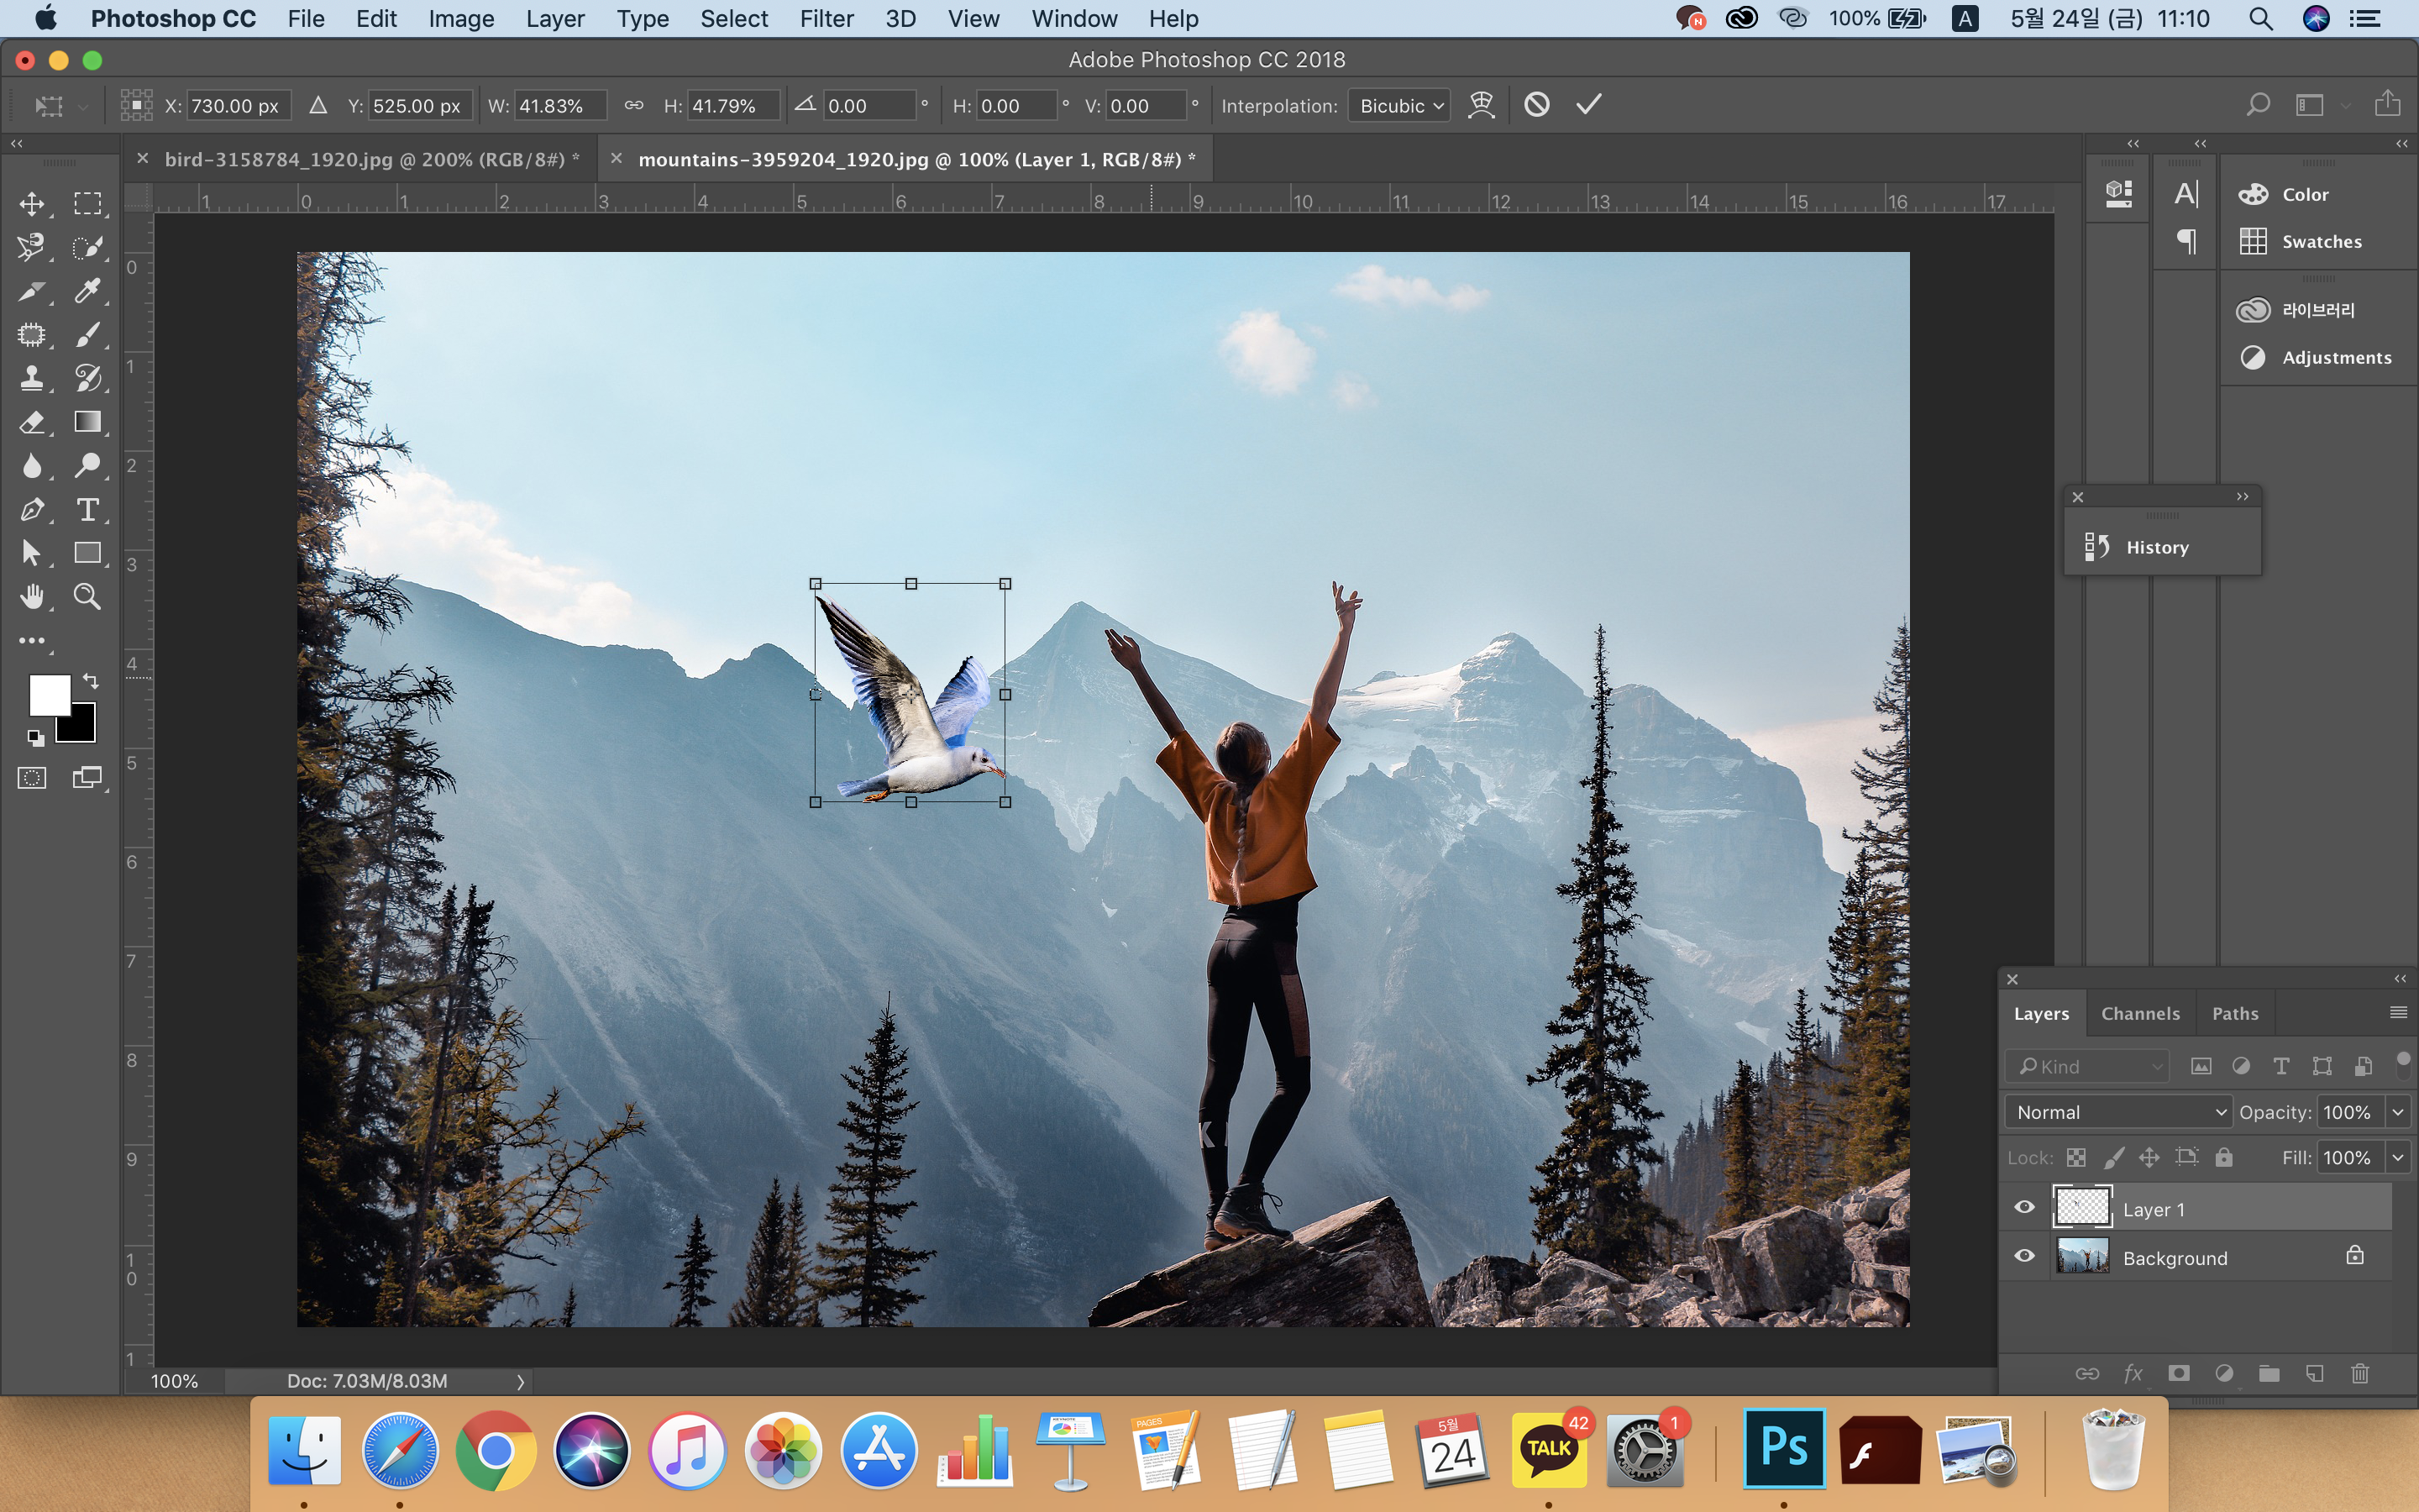This screenshot has width=2419, height=1512.
Task: Select the Zoom tool in toolbar
Action: click(x=87, y=597)
